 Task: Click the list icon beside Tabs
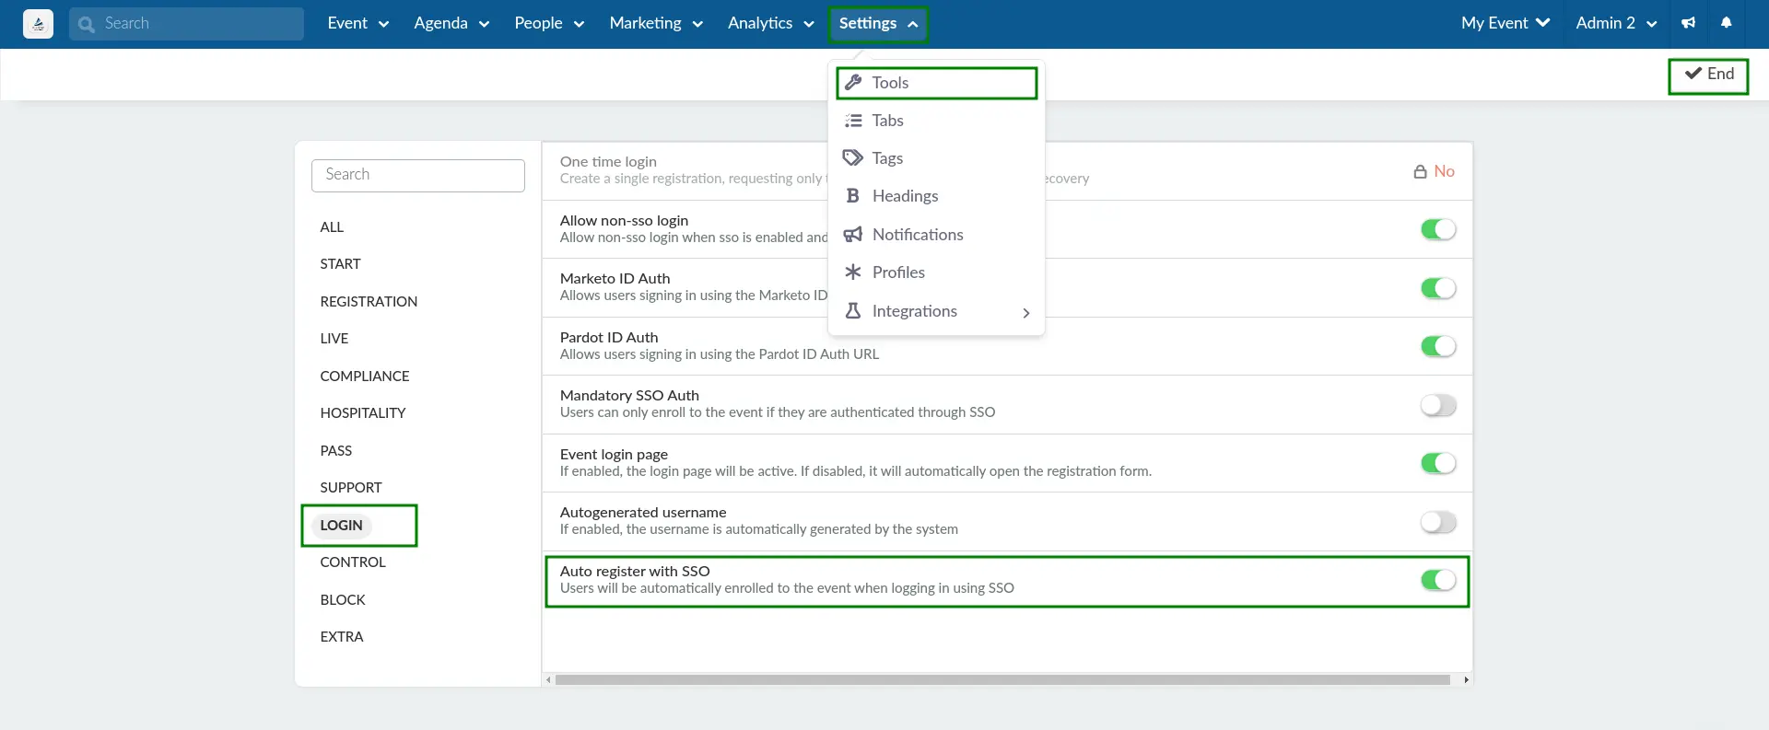(x=853, y=121)
